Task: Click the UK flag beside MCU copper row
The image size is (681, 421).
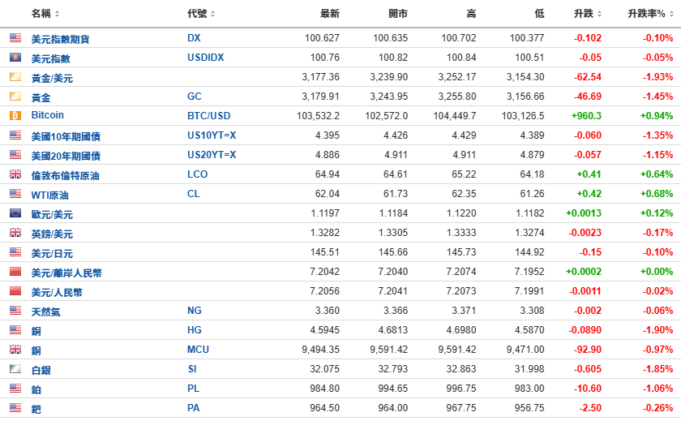Action: pyautogui.click(x=15, y=350)
